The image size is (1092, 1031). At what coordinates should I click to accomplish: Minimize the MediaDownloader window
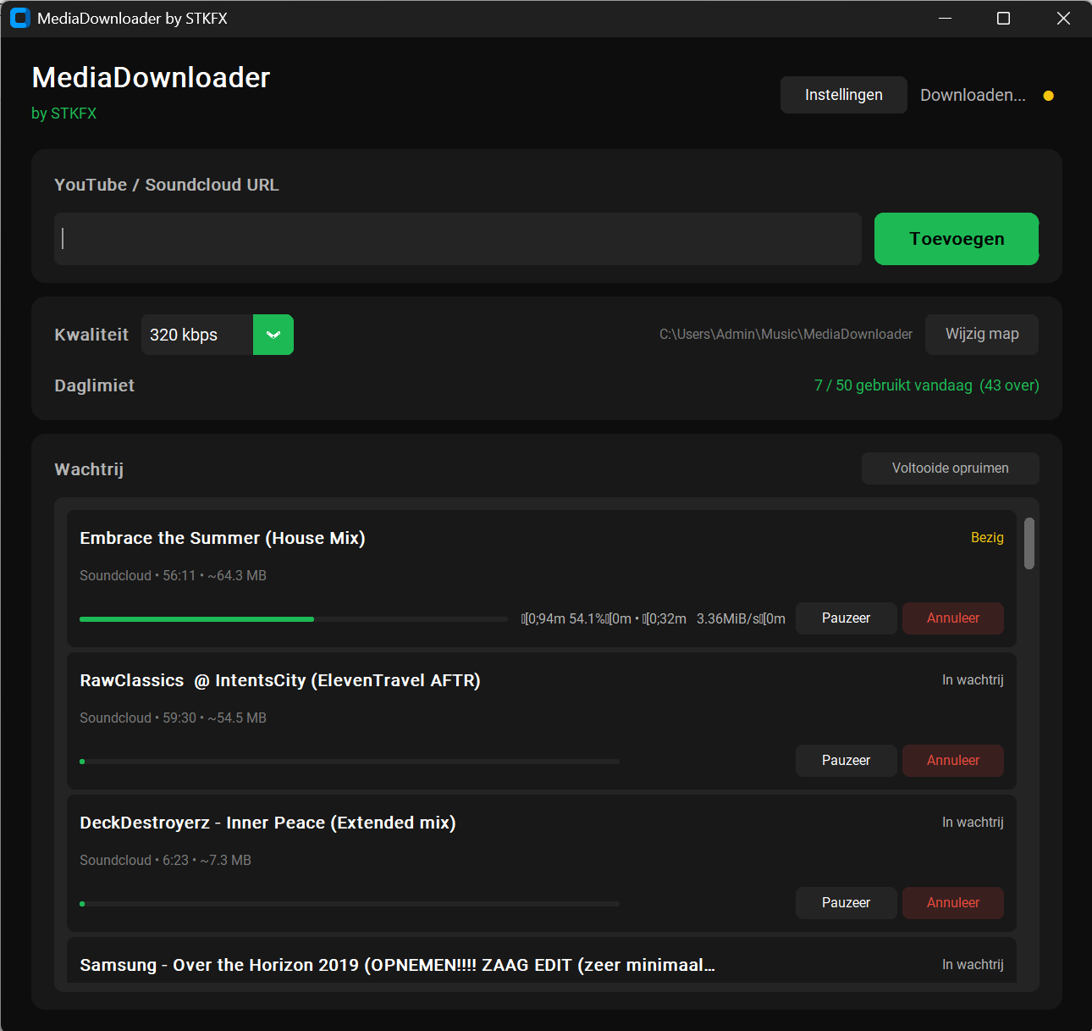946,18
